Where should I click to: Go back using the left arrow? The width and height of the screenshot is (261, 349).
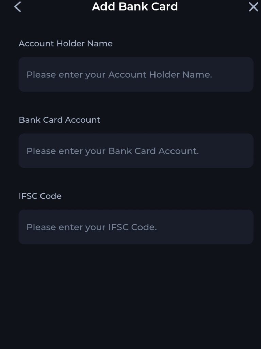point(18,7)
